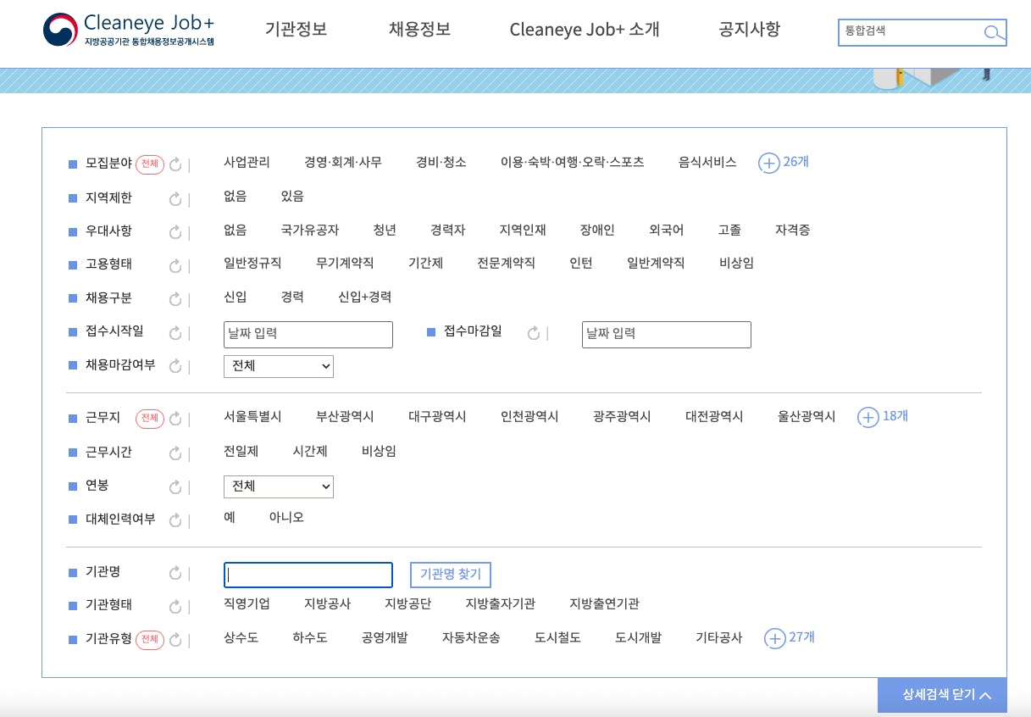This screenshot has height=717, width=1031.
Task: Reset the 모집분야 filter with its refresh icon
Action: pos(175,164)
